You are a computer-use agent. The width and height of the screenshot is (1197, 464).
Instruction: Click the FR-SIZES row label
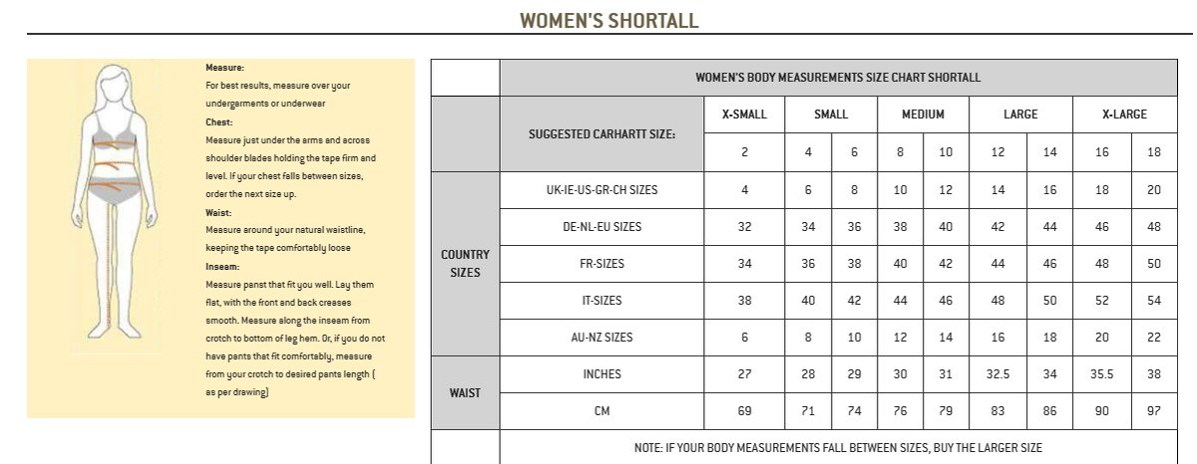601,264
